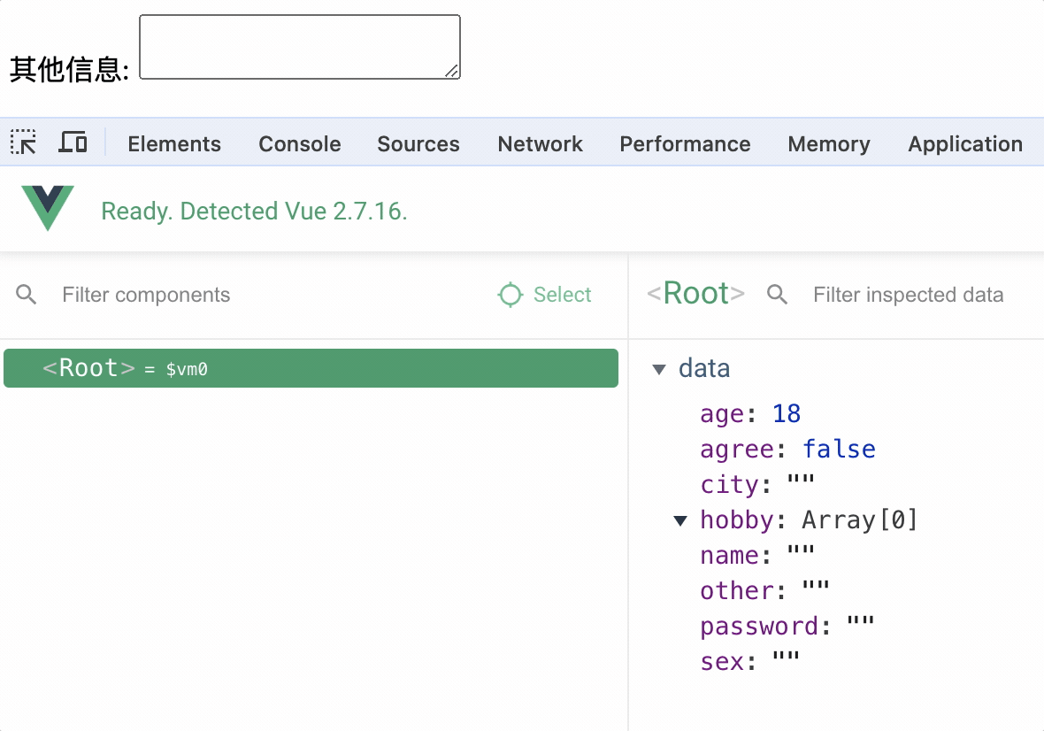This screenshot has width=1044, height=731.
Task: Open the Sources tab
Action: tap(418, 144)
